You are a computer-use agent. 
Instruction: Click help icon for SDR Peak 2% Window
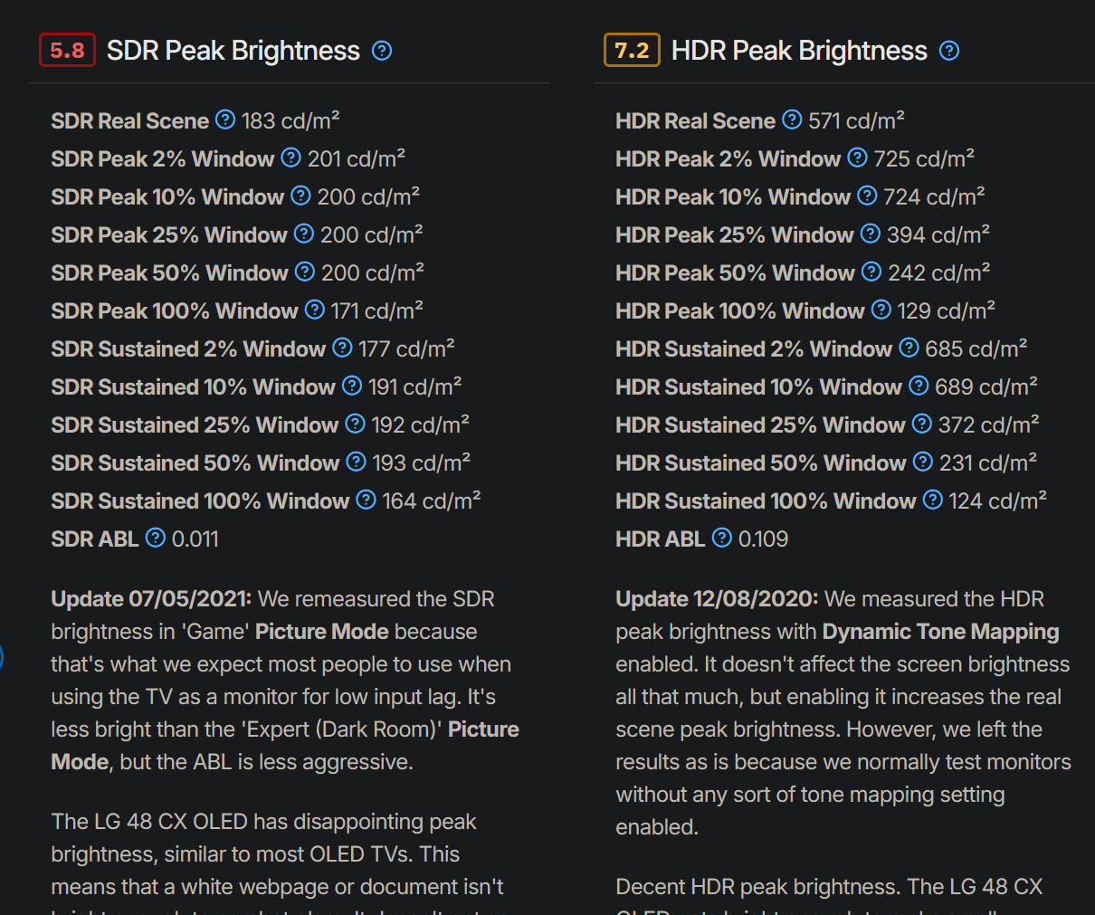pos(290,157)
